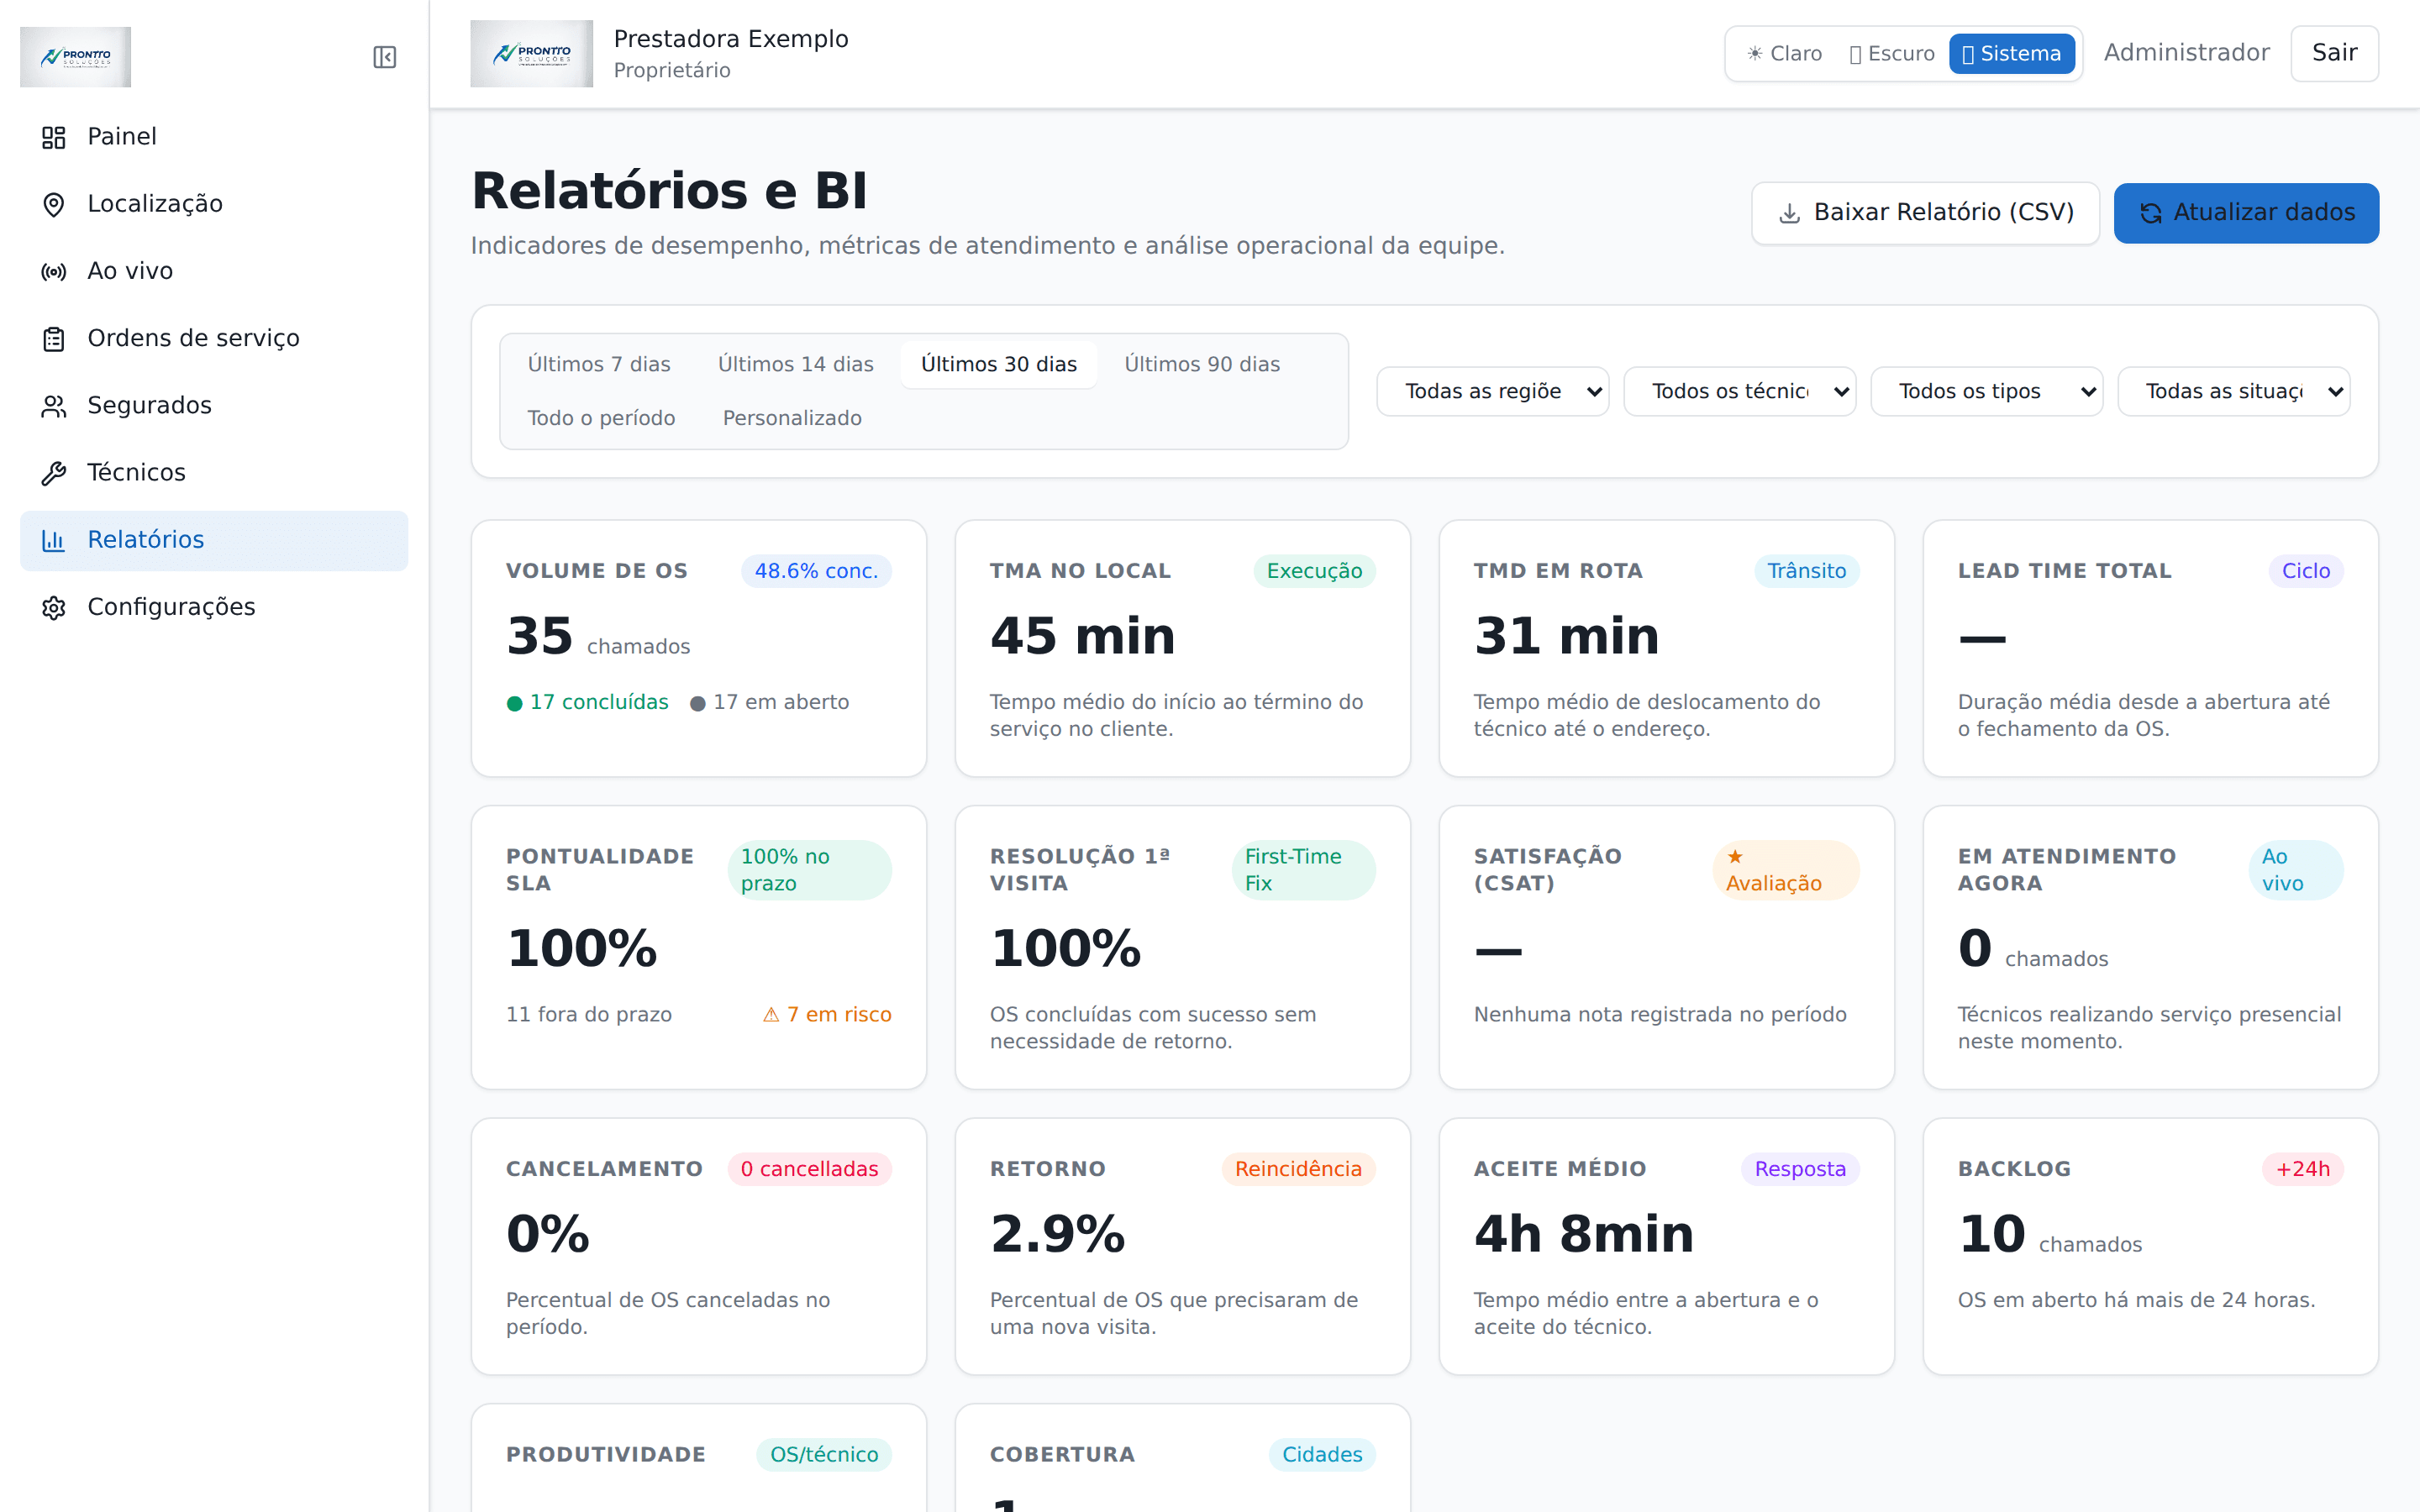Click the Segurados people icon
Screen dimensions: 2420x1512
(54, 406)
